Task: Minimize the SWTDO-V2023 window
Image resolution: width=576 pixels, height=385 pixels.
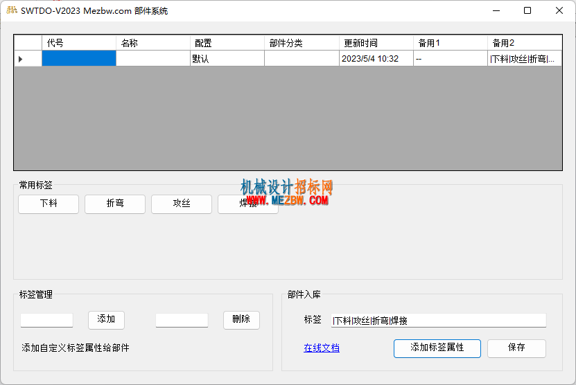Action: pyautogui.click(x=496, y=10)
